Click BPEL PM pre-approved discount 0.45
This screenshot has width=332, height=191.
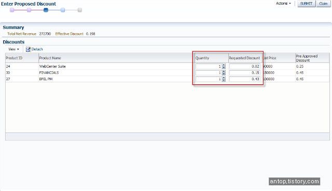(x=300, y=79)
